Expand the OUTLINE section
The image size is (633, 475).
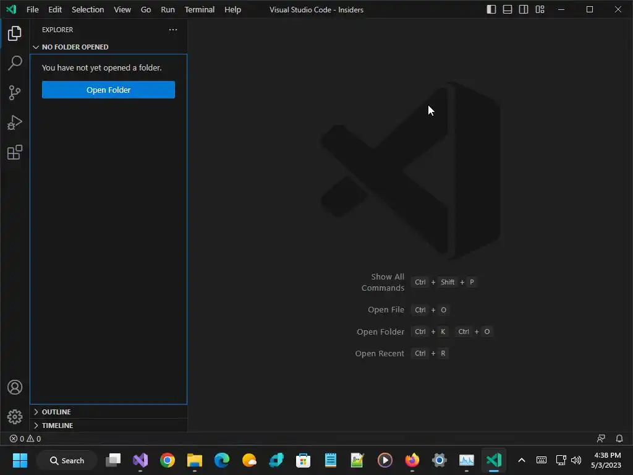108,411
